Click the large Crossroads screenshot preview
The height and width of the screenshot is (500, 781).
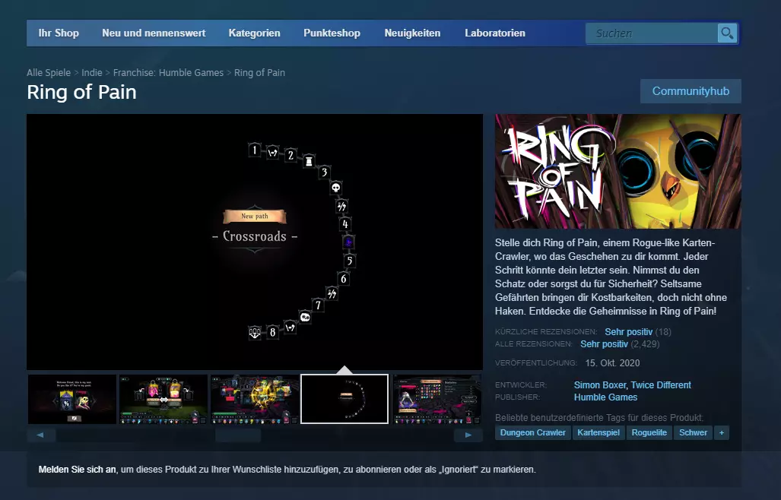click(255, 242)
